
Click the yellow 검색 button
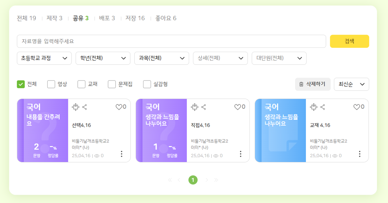pos(349,41)
